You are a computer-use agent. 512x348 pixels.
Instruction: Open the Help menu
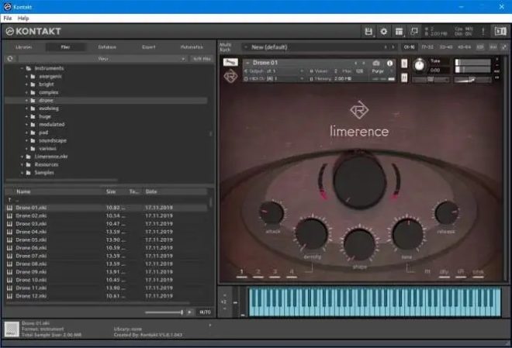pyautogui.click(x=23, y=19)
